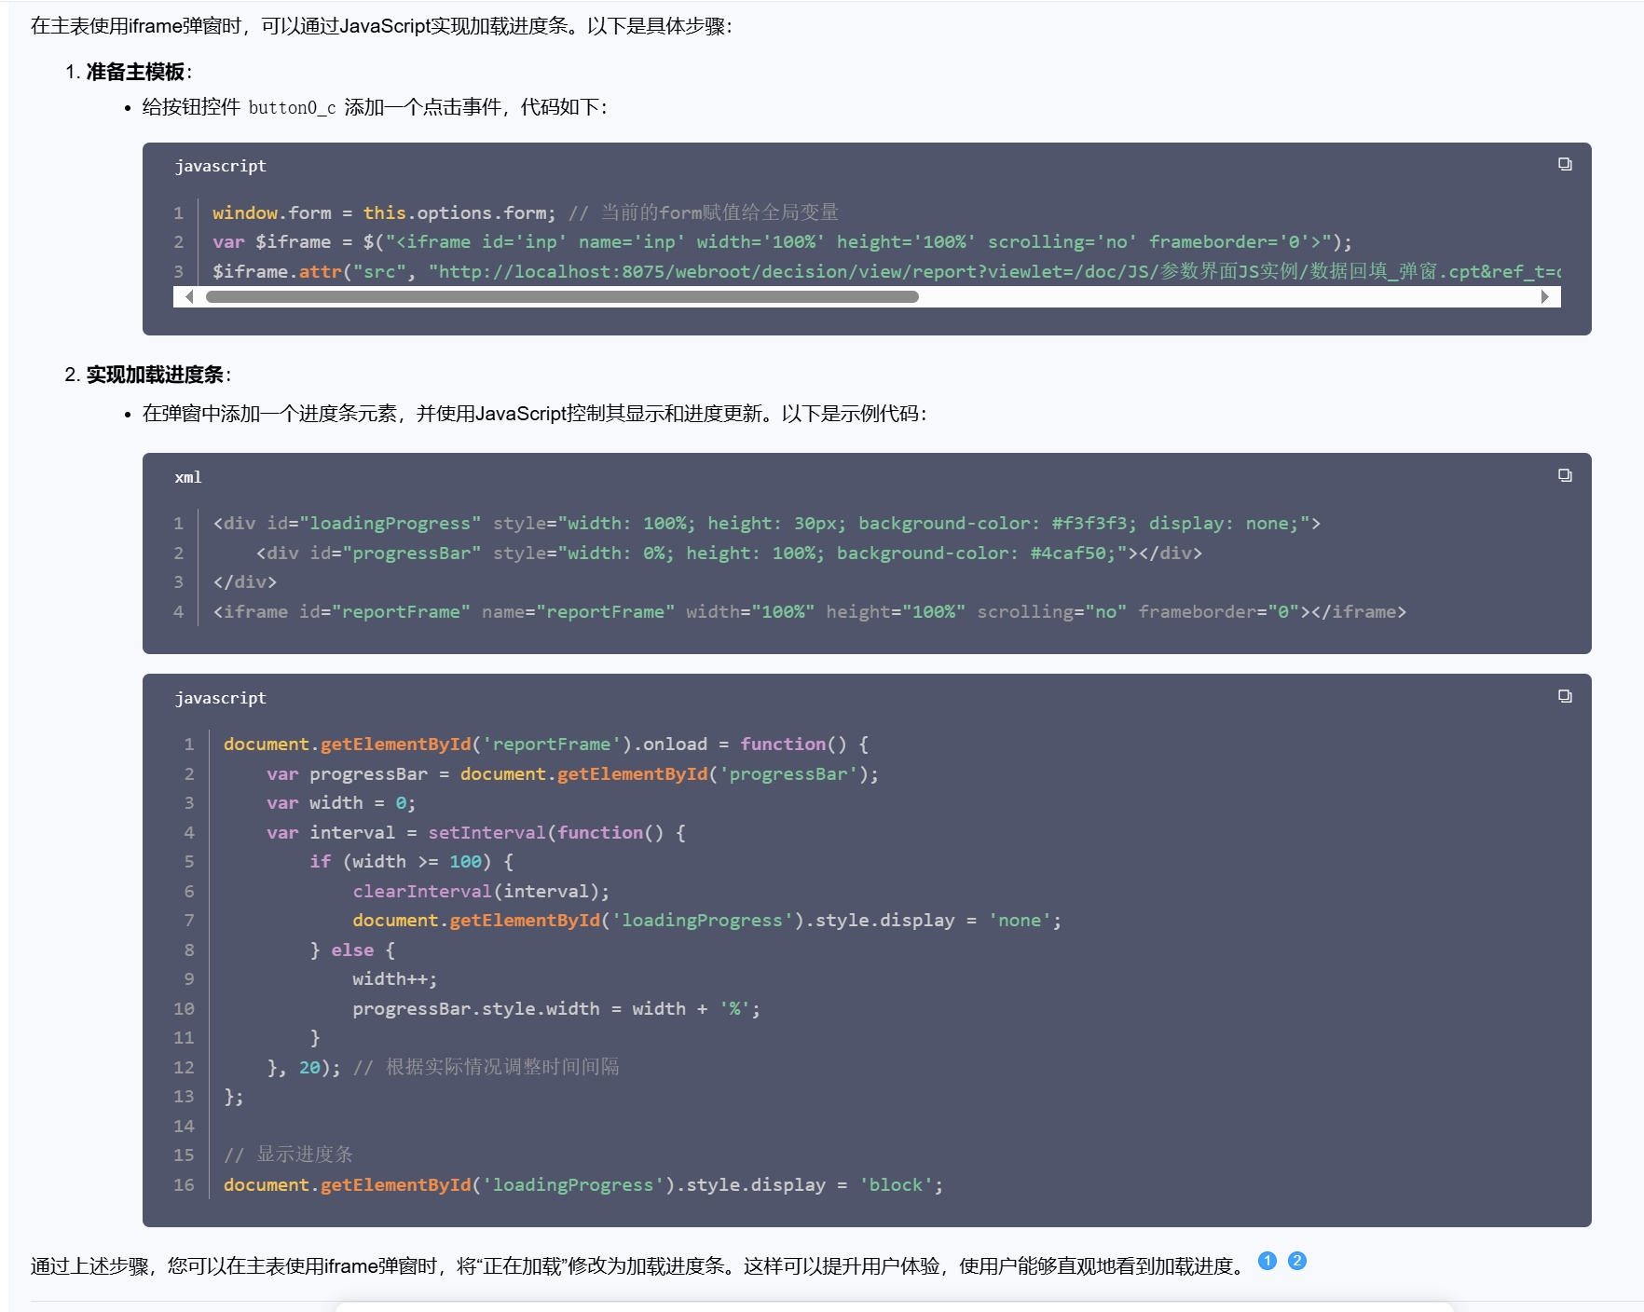Screen dimensions: 1644x1312
Task: Click the intro paragraph starting '在主表使用iframe弹窗时'
Action: point(382,26)
